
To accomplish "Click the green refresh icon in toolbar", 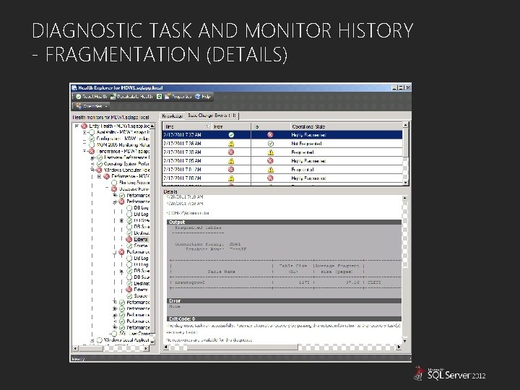I will click(159, 97).
